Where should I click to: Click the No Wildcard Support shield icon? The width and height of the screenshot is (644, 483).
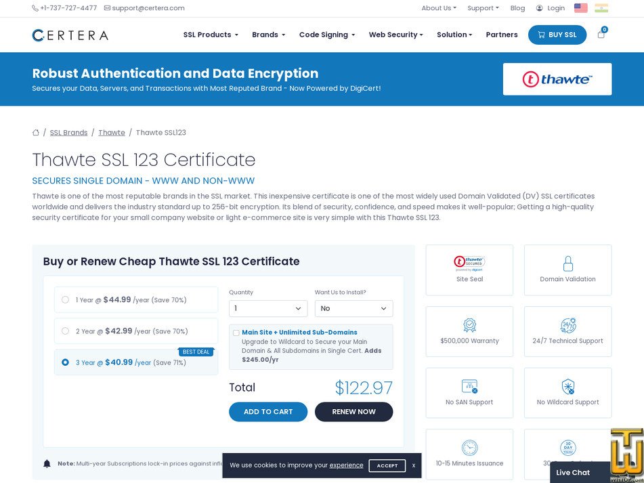point(567,385)
